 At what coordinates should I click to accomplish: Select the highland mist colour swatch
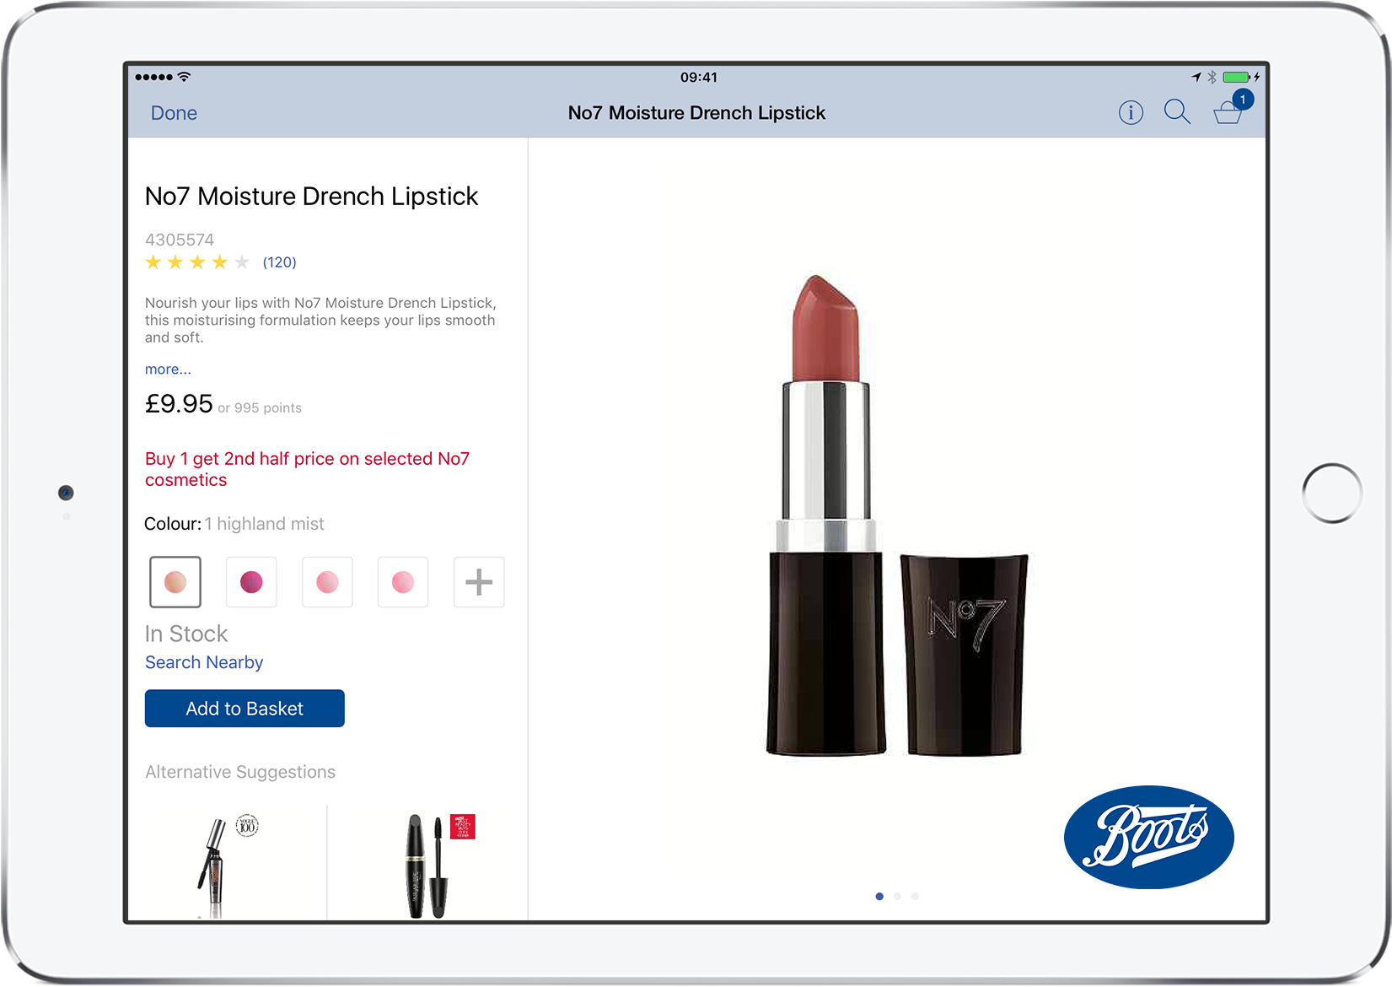[x=175, y=582]
